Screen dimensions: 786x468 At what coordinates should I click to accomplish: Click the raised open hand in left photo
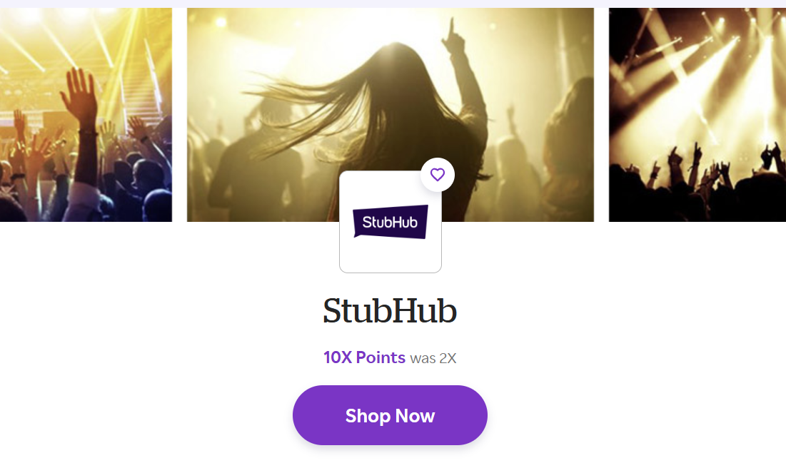(x=79, y=91)
